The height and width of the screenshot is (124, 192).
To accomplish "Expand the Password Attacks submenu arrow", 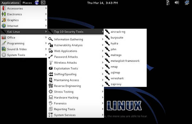I will pyautogui.click(x=102, y=57).
